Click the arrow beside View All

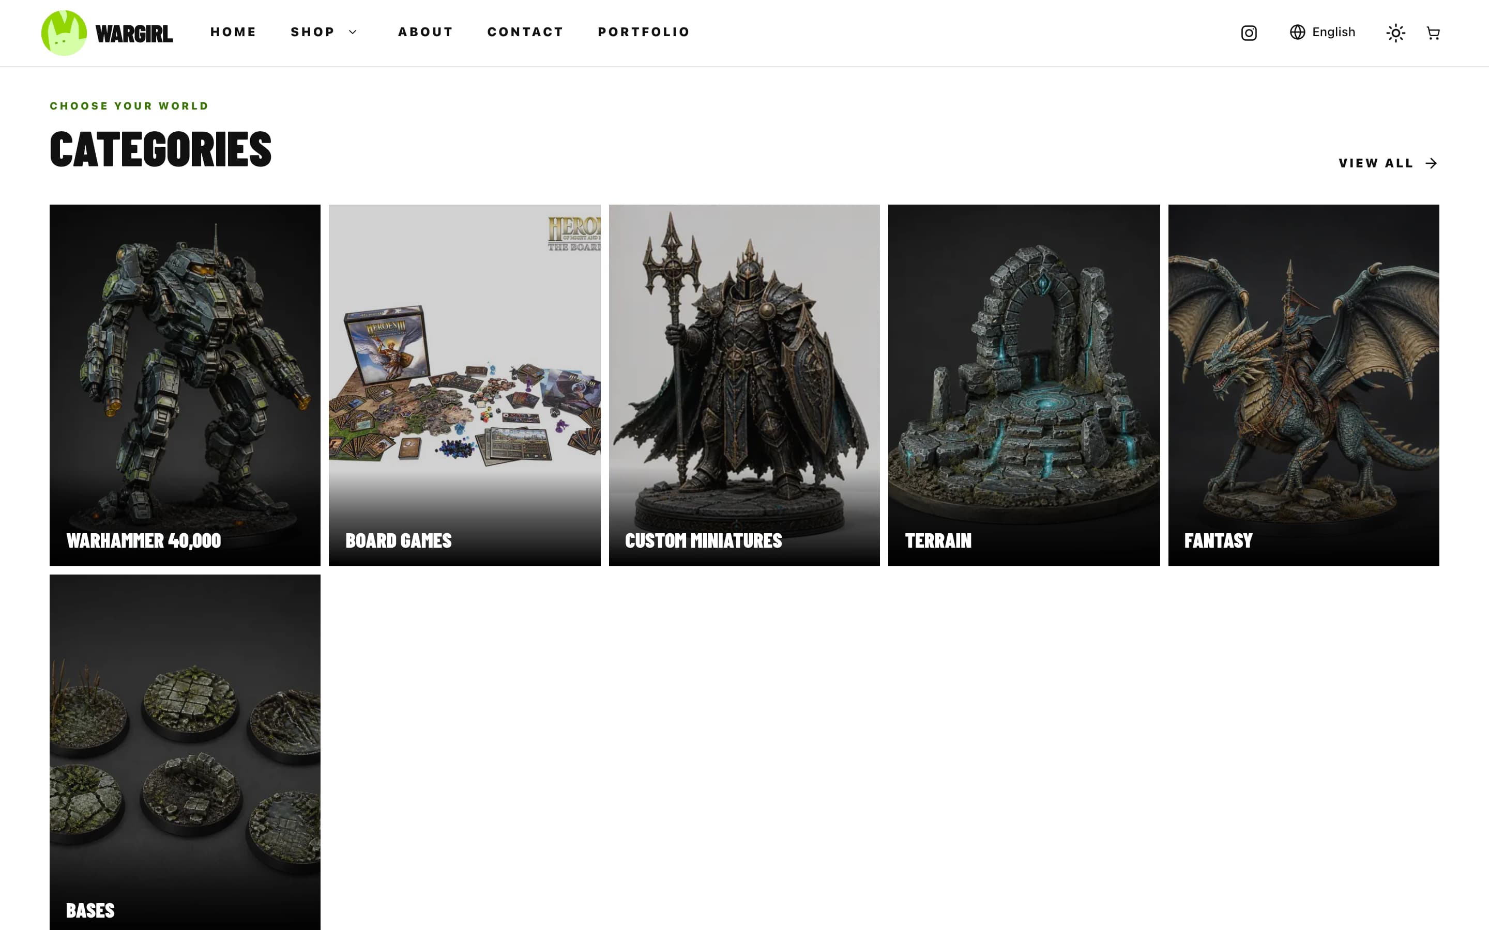coord(1431,163)
